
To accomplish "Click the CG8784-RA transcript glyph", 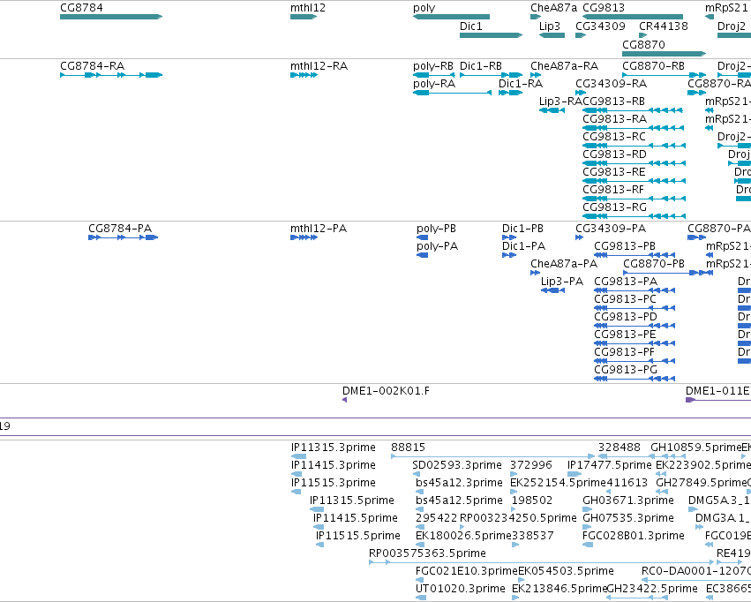I will pyautogui.click(x=111, y=75).
